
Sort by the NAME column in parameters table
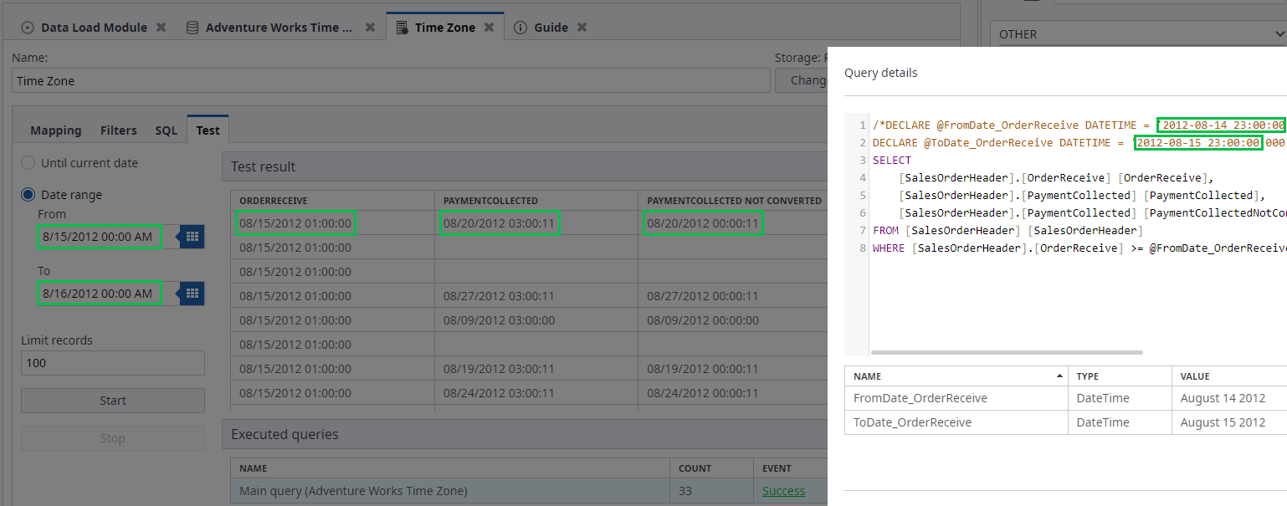tap(956, 376)
